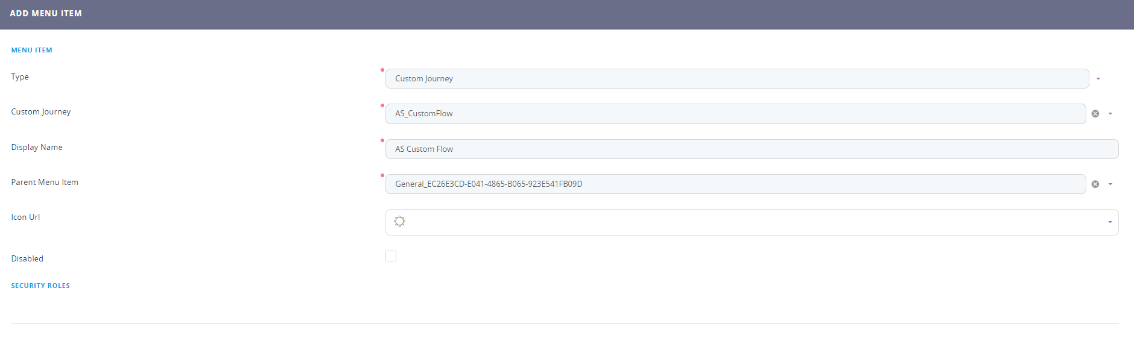The image size is (1134, 353).
Task: Click the Display Name label
Action: click(x=37, y=148)
